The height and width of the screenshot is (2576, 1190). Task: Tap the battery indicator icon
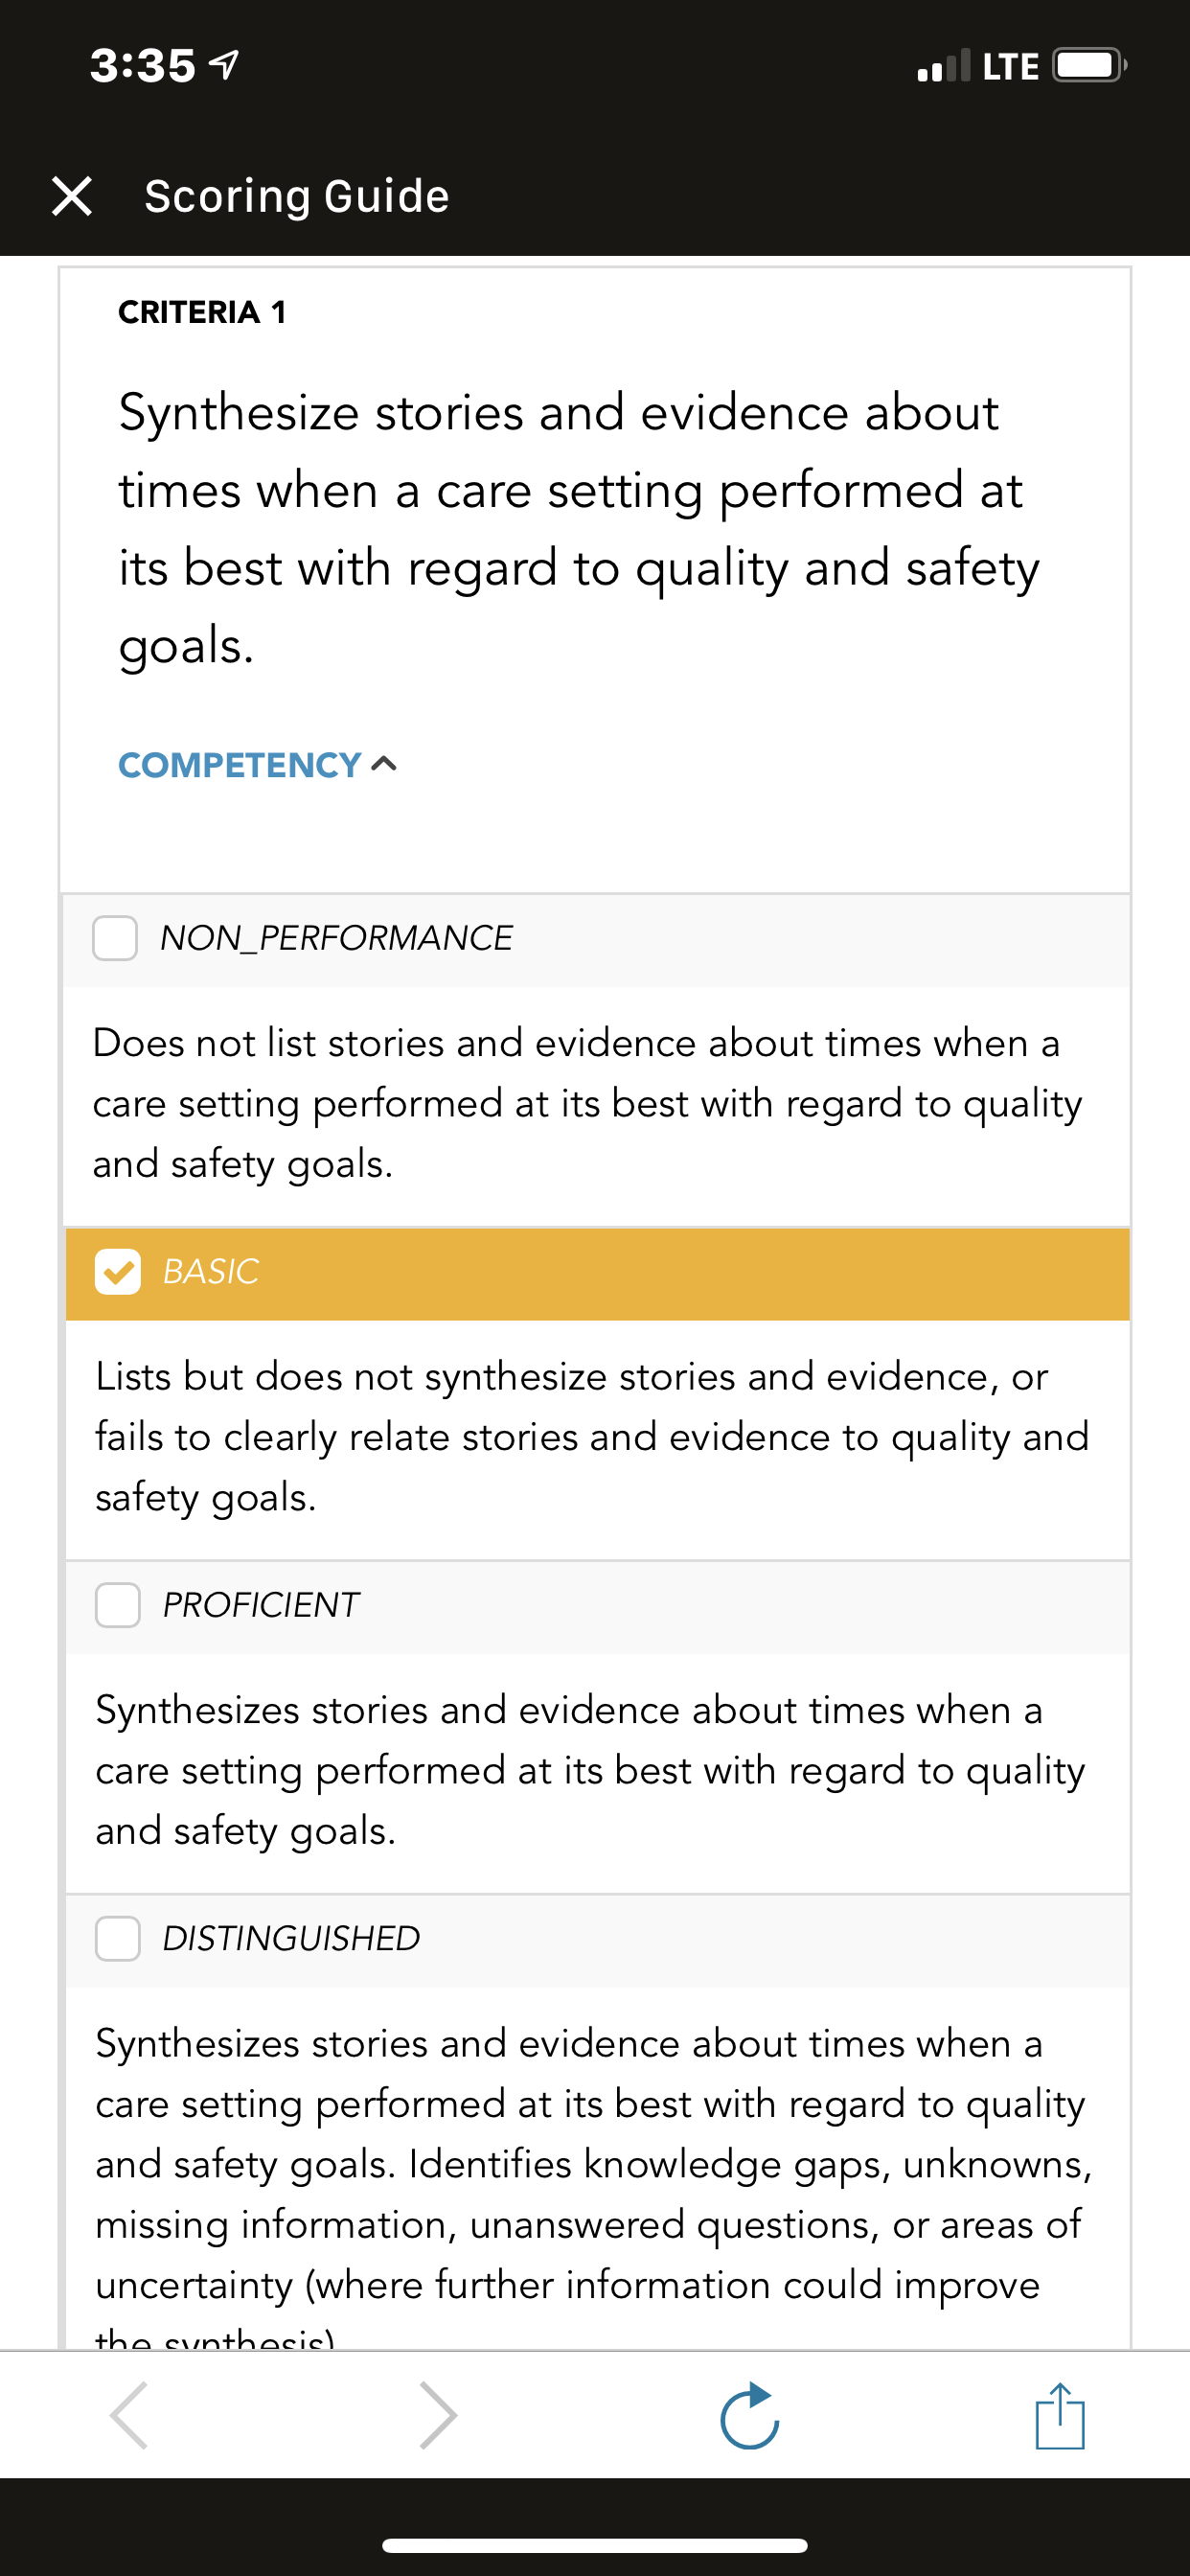[x=1090, y=66]
